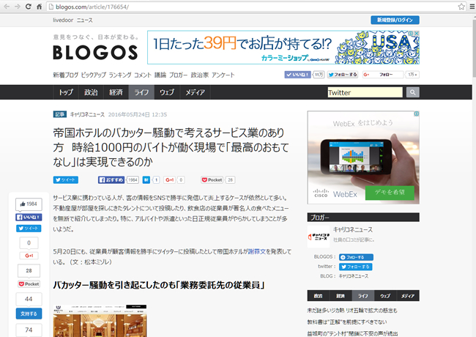
Task: Click the 支持する button in left sidebar
Action: pos(28,314)
